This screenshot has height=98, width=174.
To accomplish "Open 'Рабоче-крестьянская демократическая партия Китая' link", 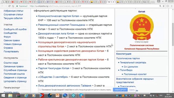I will [71, 60].
